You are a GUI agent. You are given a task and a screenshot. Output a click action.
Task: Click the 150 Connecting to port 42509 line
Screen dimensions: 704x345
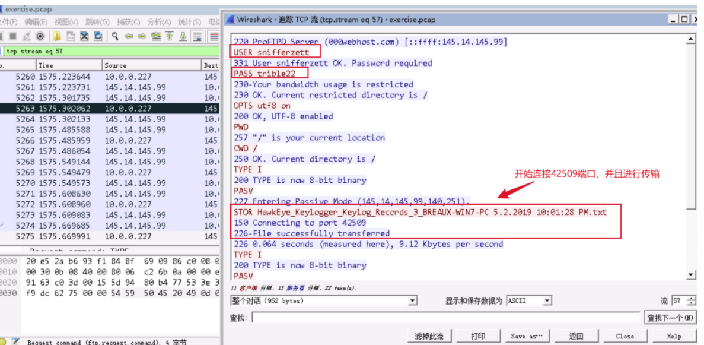coord(300,223)
